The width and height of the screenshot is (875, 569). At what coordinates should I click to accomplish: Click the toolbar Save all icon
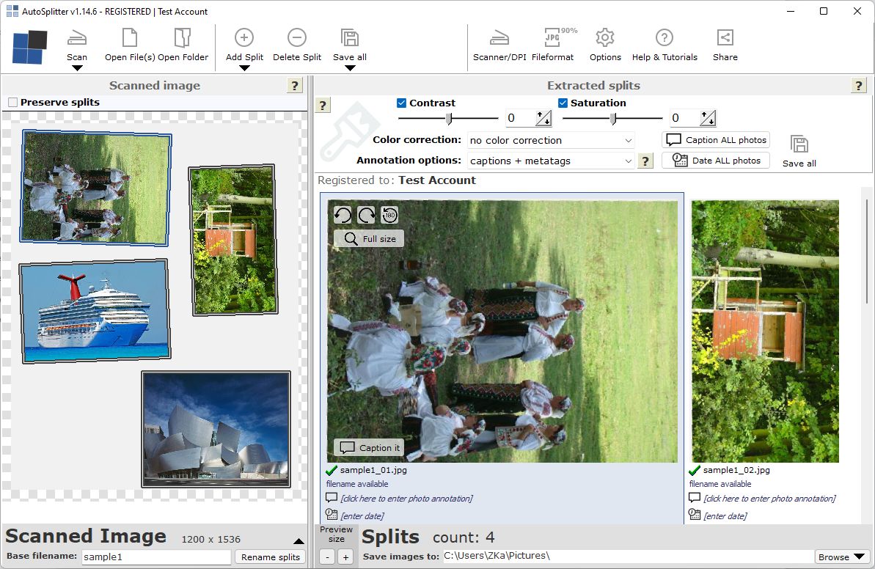click(350, 38)
